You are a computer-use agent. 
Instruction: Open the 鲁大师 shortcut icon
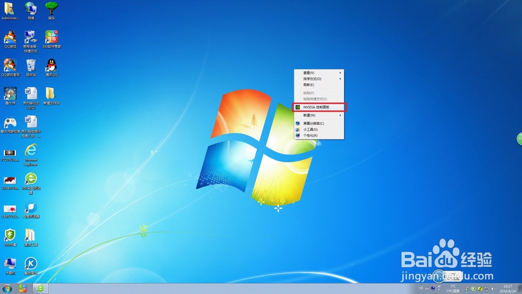coord(10,96)
